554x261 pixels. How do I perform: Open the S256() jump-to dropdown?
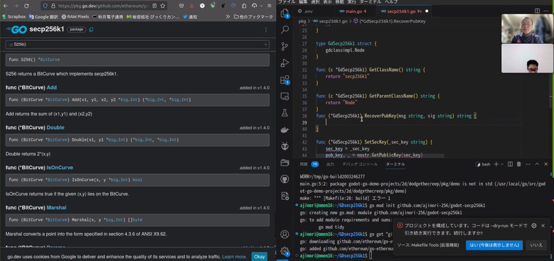click(x=137, y=45)
